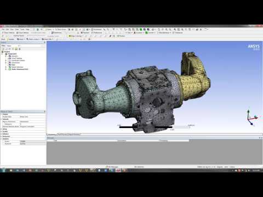Click the triad ISO axis ball
Viewport: 263px width, 197px height.
click(x=255, y=117)
